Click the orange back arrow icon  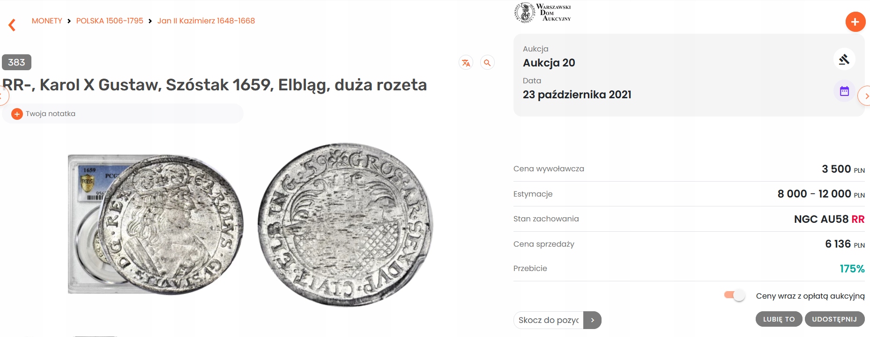click(12, 25)
